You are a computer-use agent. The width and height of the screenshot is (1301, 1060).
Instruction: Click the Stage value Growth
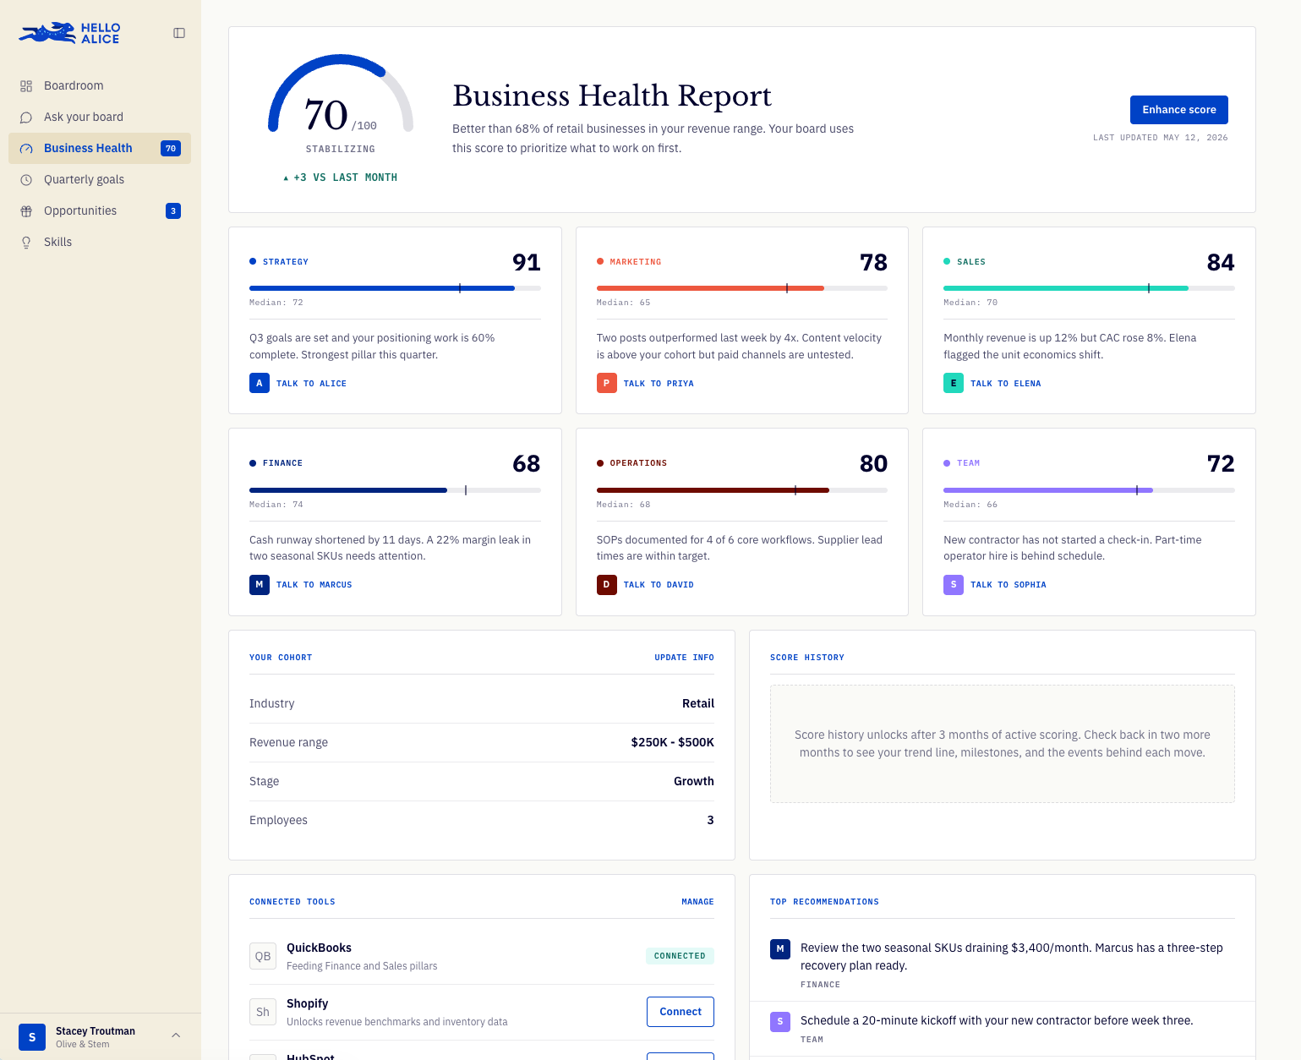(694, 781)
